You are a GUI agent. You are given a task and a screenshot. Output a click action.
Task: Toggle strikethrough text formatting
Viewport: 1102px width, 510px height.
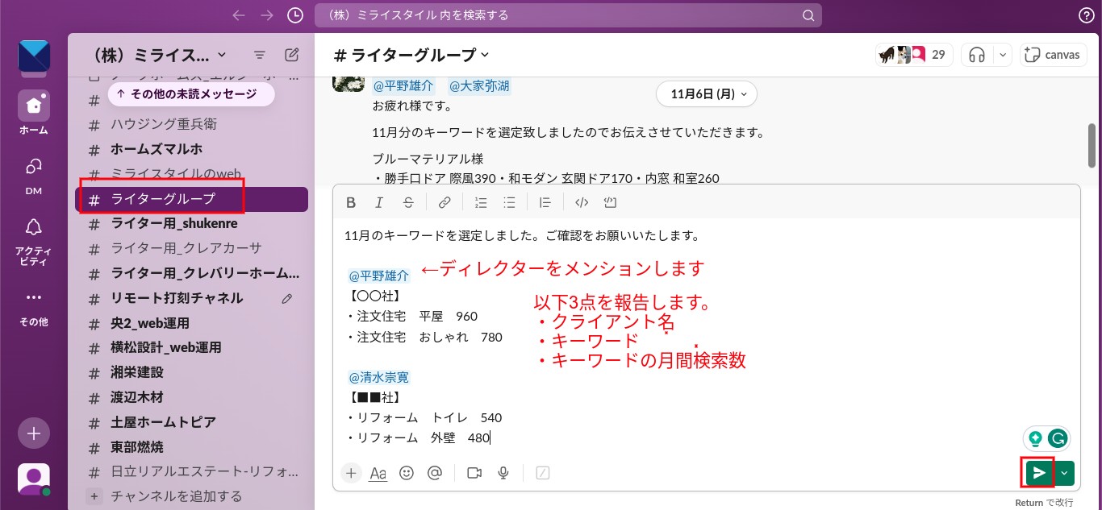[408, 202]
